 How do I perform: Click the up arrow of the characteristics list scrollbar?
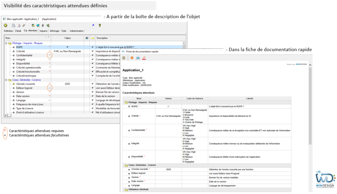(184, 43)
